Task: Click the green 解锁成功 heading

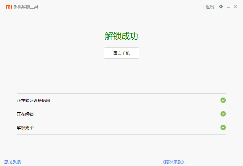Action: (x=121, y=36)
